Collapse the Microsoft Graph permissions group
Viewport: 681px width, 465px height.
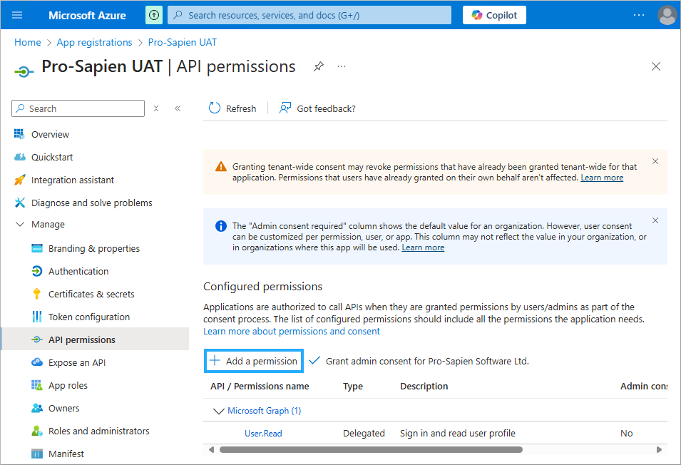pyautogui.click(x=218, y=411)
